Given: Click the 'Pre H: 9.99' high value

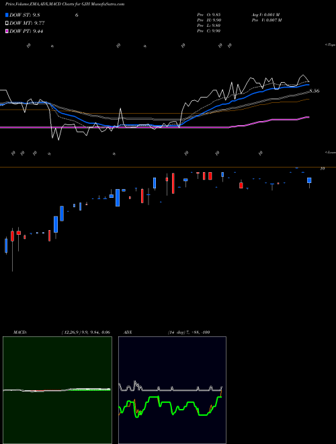Looking at the screenshot, I should point(209,20).
